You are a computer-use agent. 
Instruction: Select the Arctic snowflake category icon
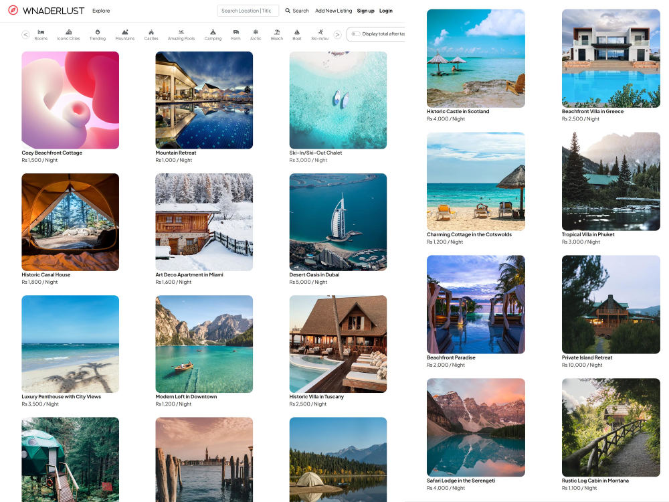tap(256, 32)
